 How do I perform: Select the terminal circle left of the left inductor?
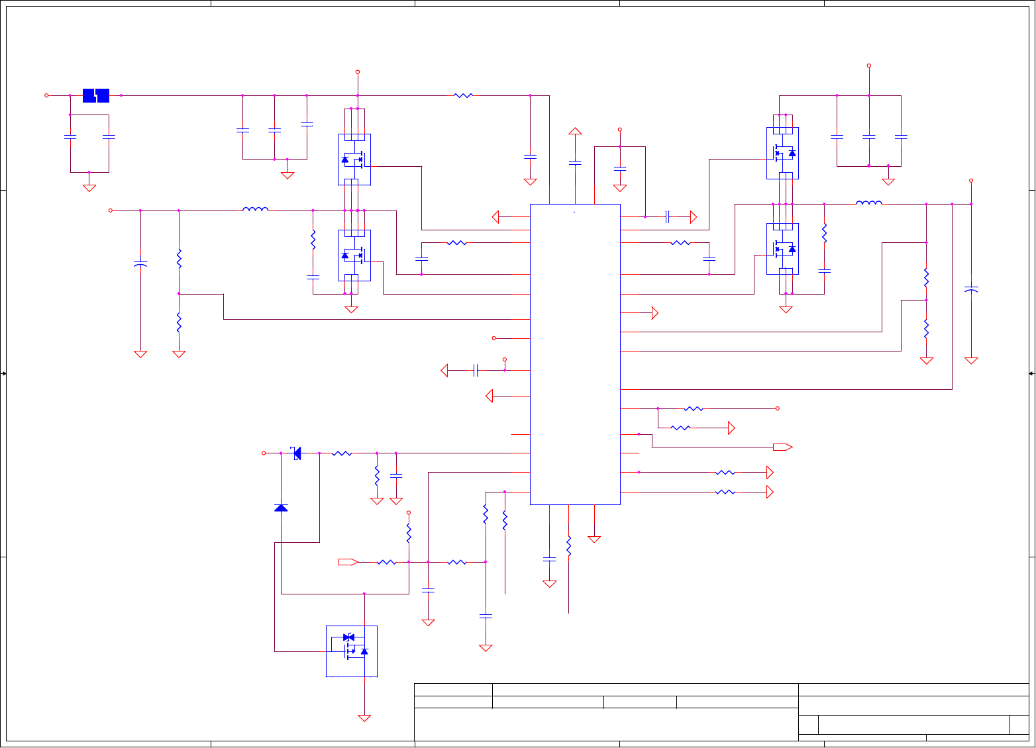coord(111,210)
